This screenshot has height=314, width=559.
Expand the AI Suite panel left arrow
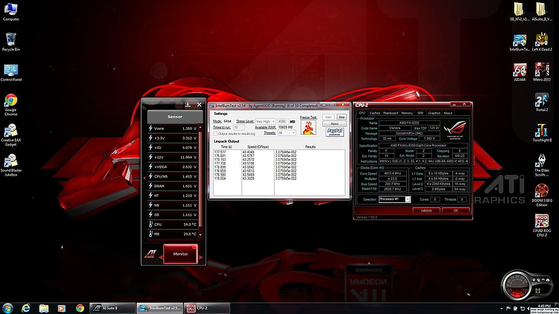(x=144, y=177)
